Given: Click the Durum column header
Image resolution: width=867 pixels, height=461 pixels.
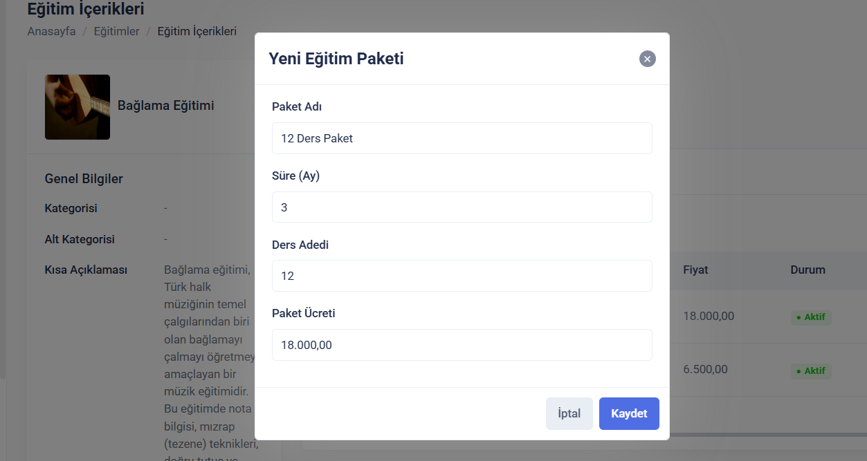Looking at the screenshot, I should tap(807, 270).
